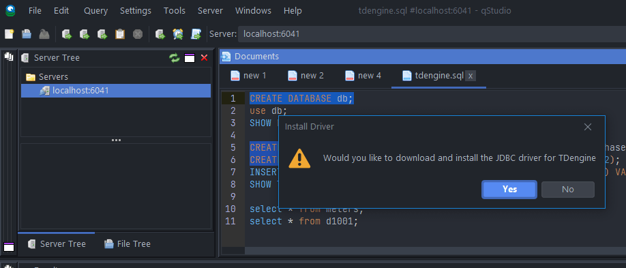
Task: Click the greyed-out Save toolbar icon
Action: coord(44,34)
